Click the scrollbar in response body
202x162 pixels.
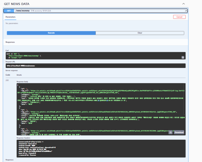tap(184, 99)
